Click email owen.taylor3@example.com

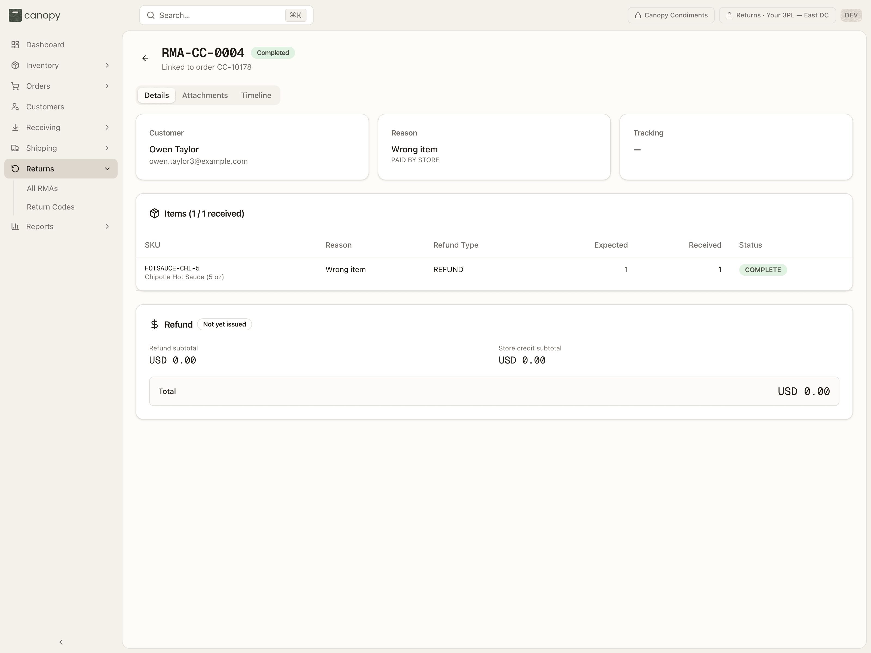point(198,161)
